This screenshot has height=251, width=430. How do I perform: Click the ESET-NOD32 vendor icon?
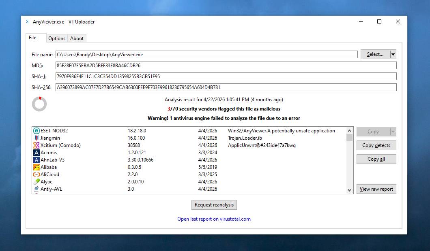point(36,131)
